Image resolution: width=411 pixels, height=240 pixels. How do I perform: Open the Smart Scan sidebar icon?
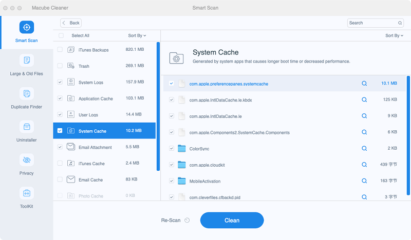coord(27,27)
